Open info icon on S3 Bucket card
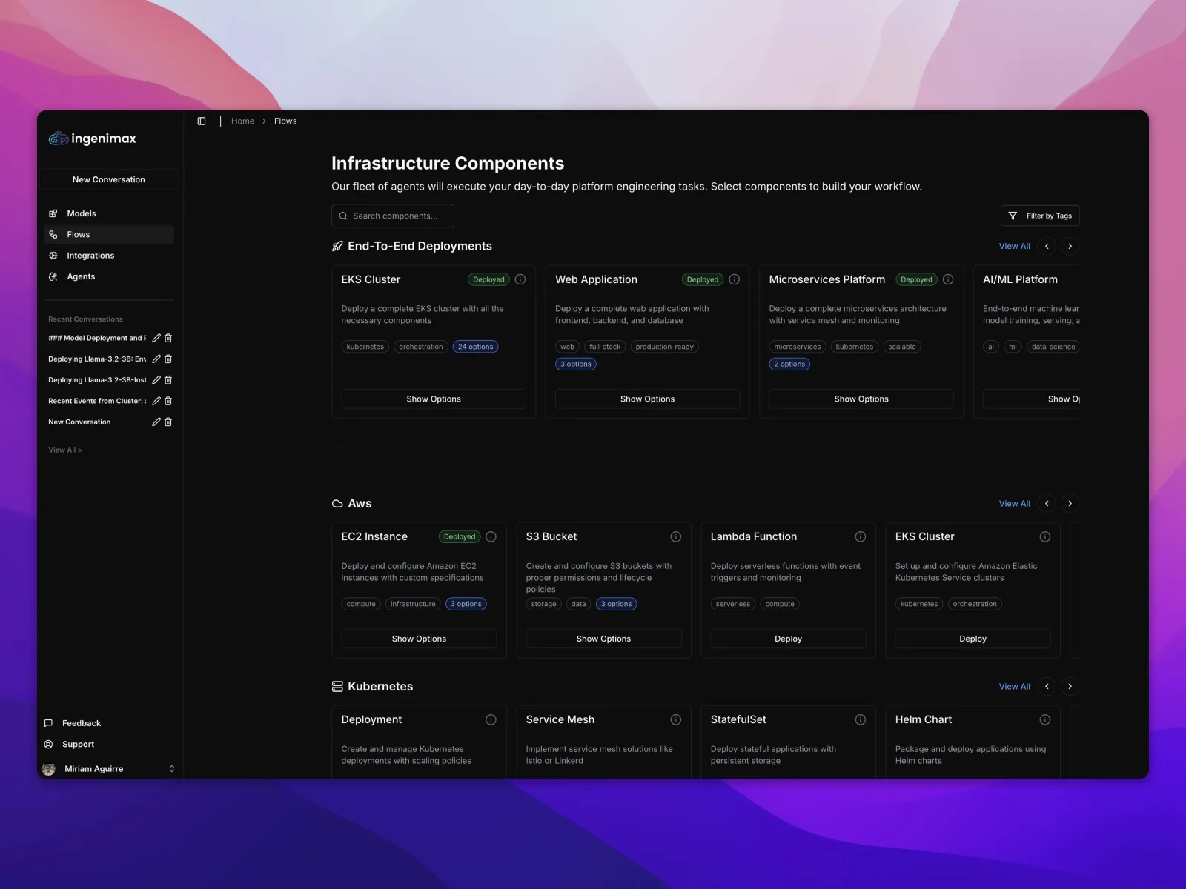Viewport: 1186px width, 889px height. (675, 536)
